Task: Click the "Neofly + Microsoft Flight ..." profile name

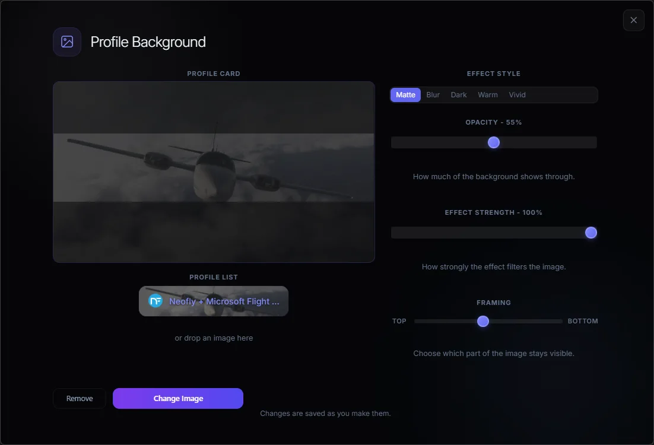Action: click(x=224, y=301)
